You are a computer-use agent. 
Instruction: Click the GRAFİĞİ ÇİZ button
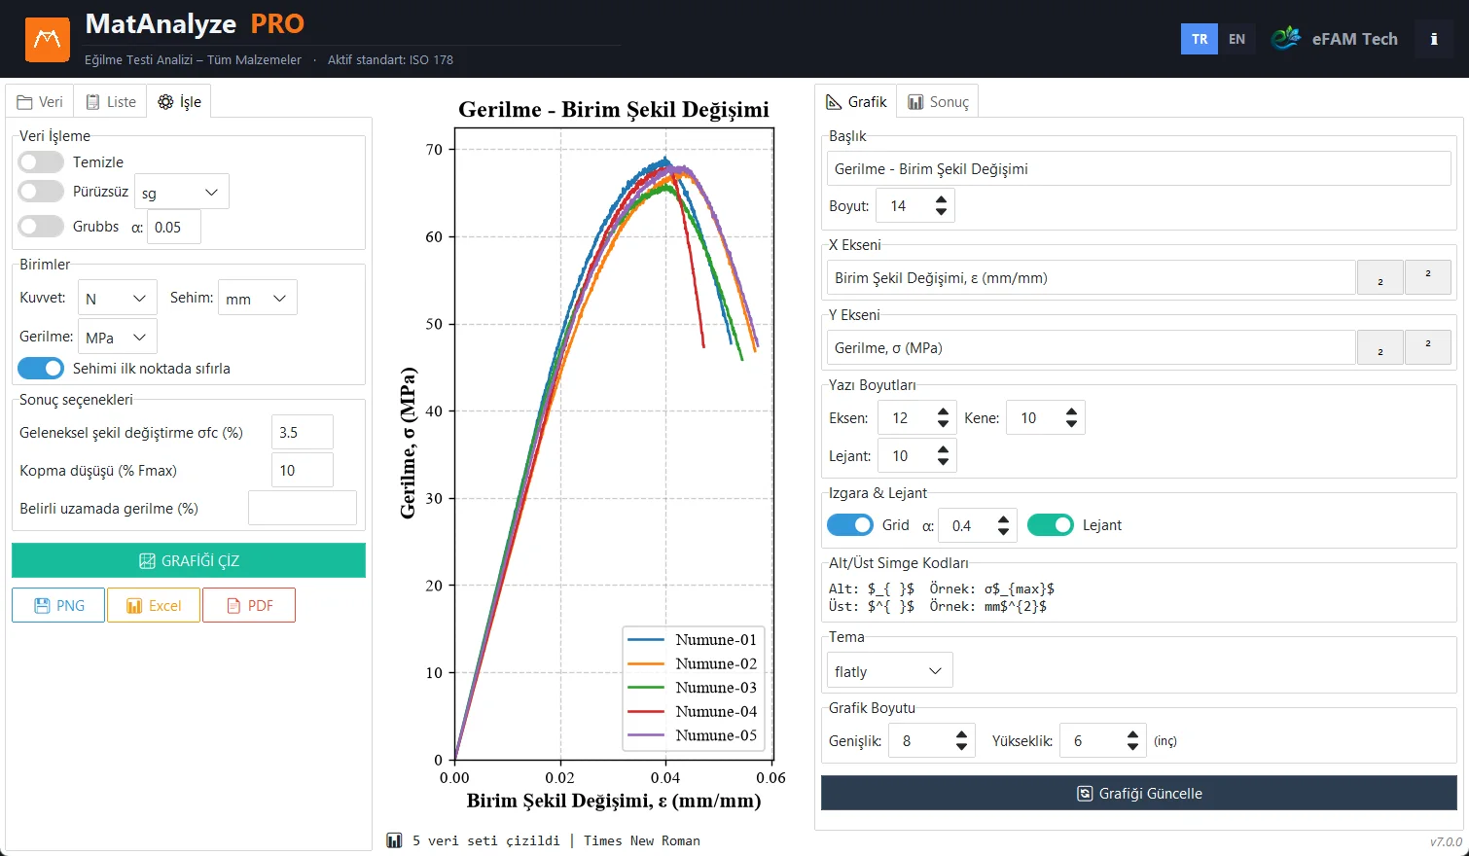point(189,560)
